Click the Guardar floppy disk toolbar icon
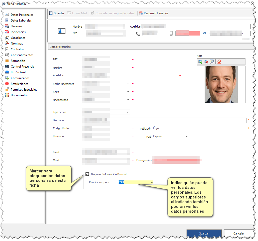This screenshot has height=241, width=258. coord(51,13)
